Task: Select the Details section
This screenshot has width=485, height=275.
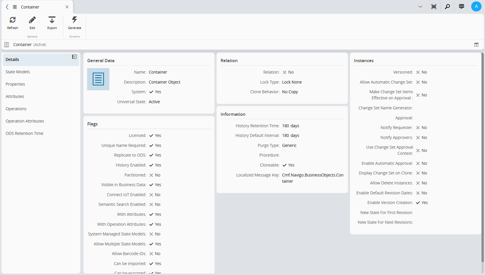Action: tap(41, 60)
